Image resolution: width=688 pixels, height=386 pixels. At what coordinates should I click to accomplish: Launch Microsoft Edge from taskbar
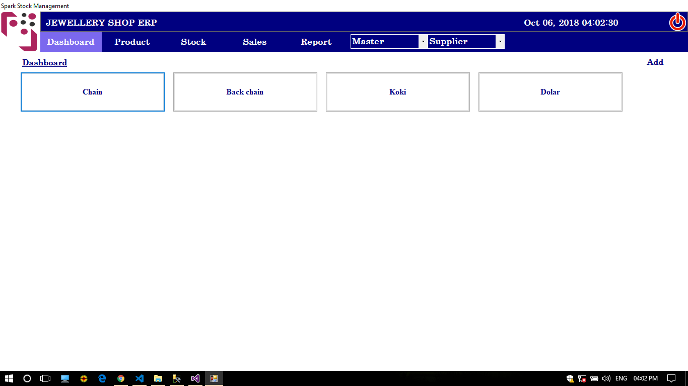102,378
